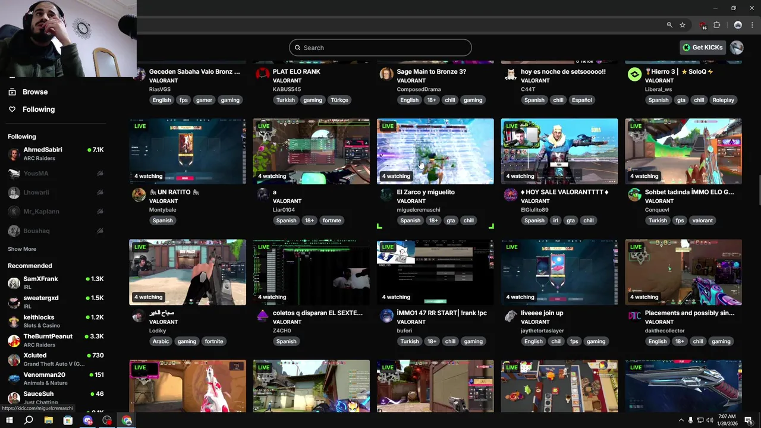
Task: Click Liar0104's channel avatar
Action: tap(262, 195)
